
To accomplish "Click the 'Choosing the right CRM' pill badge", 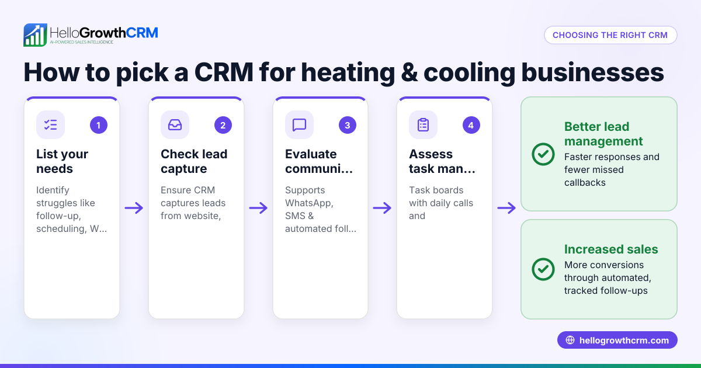I will point(610,35).
